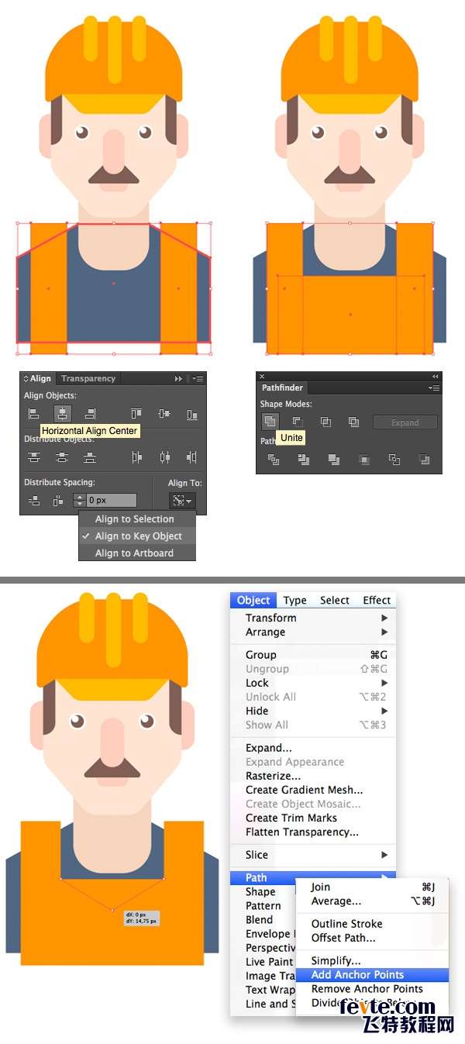The height and width of the screenshot is (1044, 465).
Task: Open the Pathfinder panel options menu
Action: 433,388
